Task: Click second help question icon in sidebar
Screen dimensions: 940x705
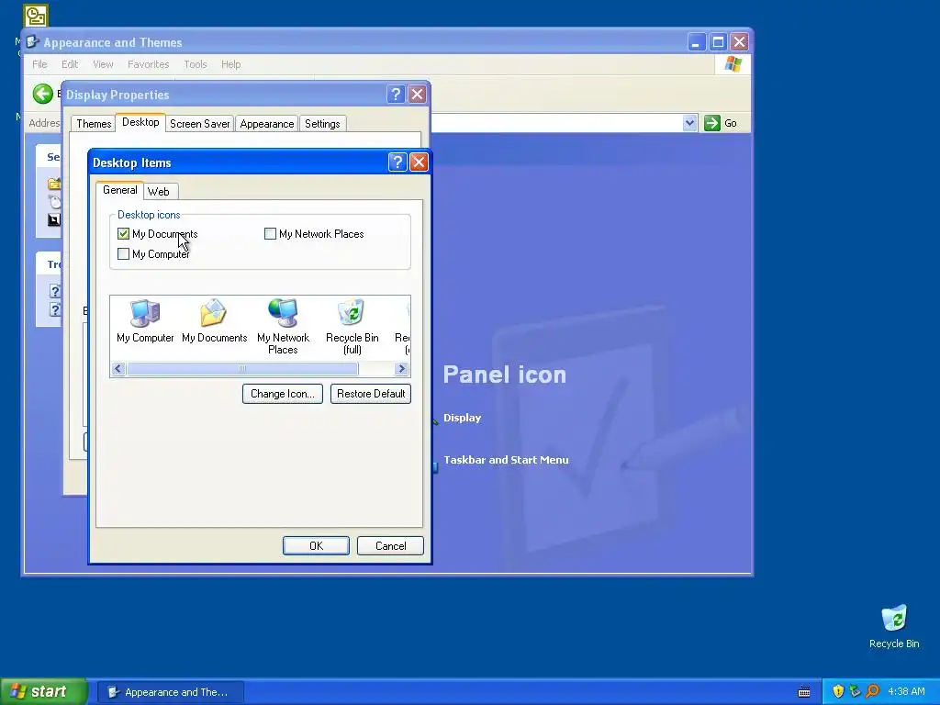Action: click(54, 310)
